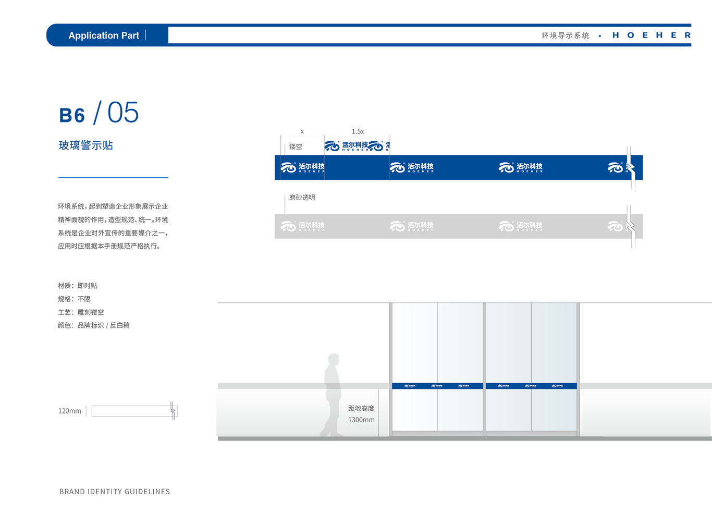Click the 距地高度 label
712x525 pixels.
coord(361,408)
